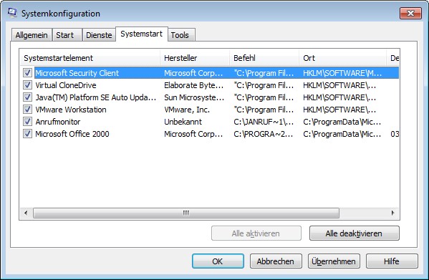Image resolution: width=429 pixels, height=280 pixels.
Task: Select Java(TM) Platform SE Auto Upda... entry
Action: pos(95,97)
